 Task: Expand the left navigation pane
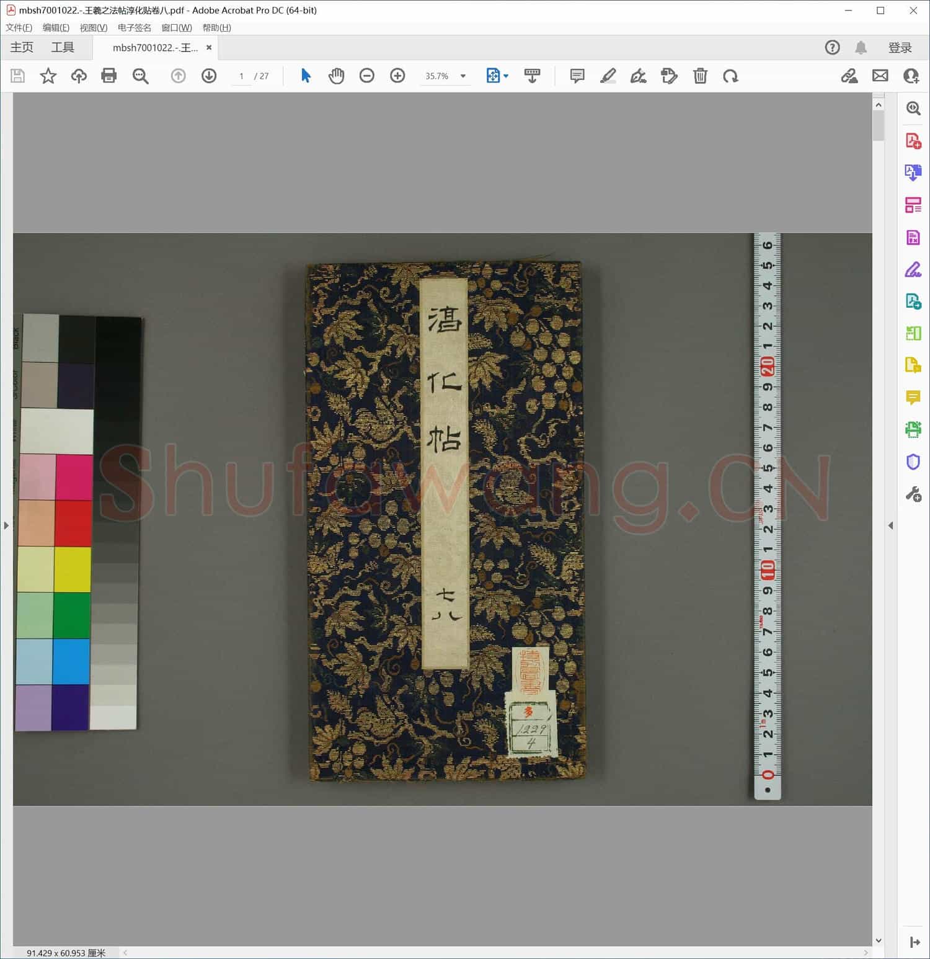coord(6,525)
